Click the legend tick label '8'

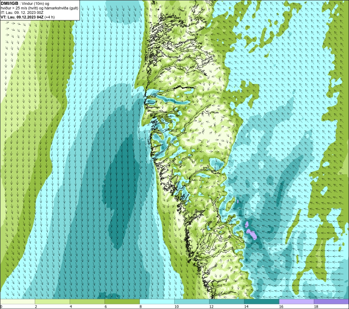[x=140, y=307]
